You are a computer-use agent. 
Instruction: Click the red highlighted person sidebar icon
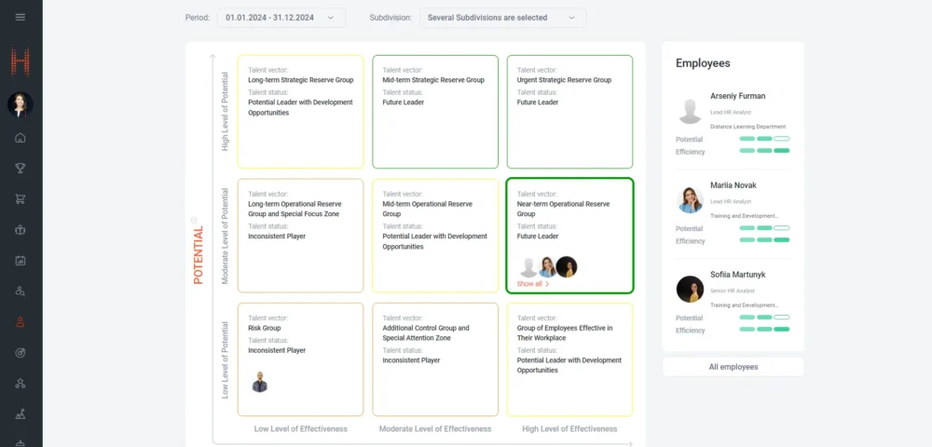click(x=21, y=322)
